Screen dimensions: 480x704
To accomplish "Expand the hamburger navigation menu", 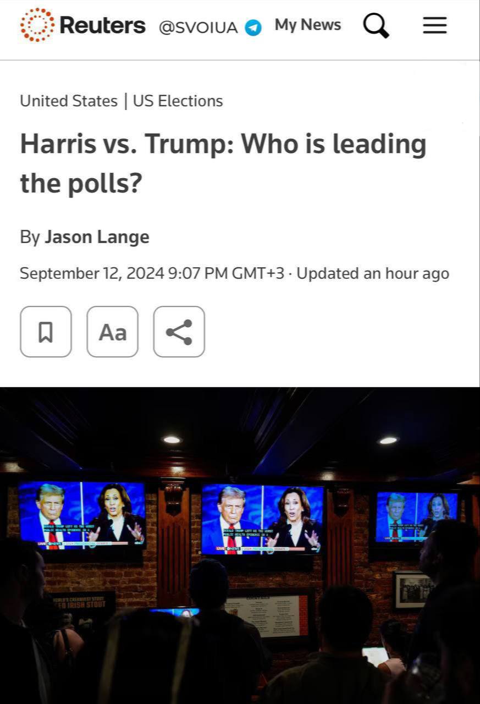I will tap(434, 25).
